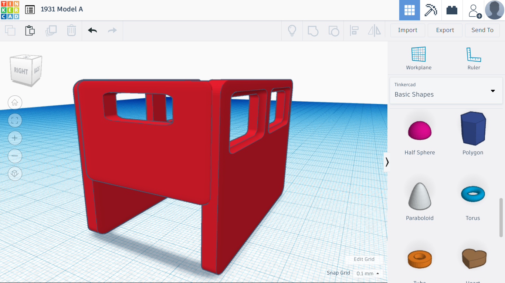
Task: Switch to Blocks view with the pickaxe icon
Action: click(x=430, y=10)
